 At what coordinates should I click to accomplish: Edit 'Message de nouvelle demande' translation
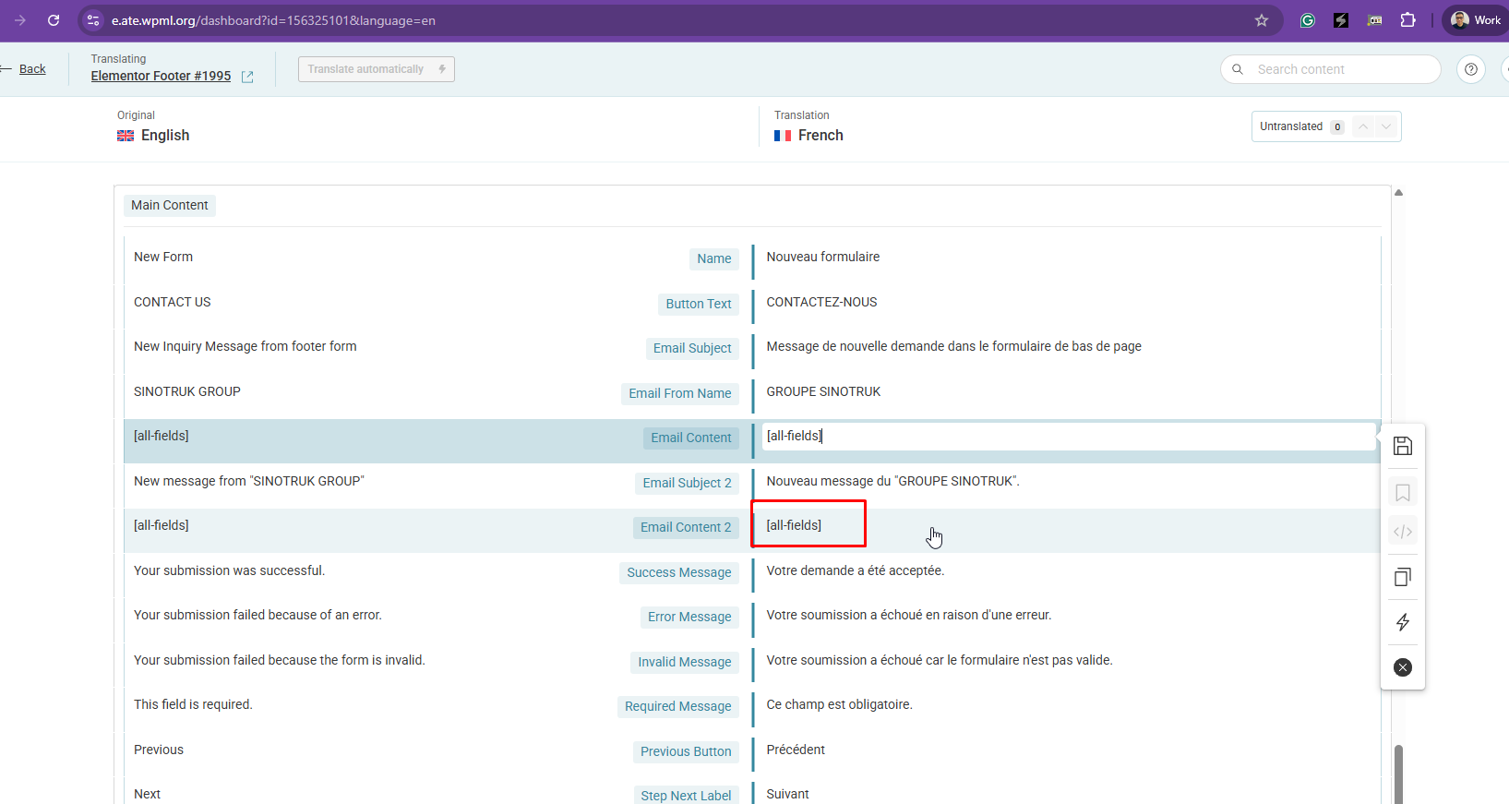pyautogui.click(x=953, y=346)
